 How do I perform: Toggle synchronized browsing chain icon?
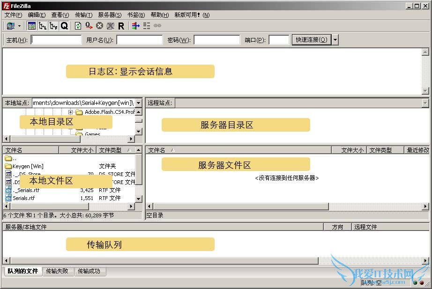point(157,26)
